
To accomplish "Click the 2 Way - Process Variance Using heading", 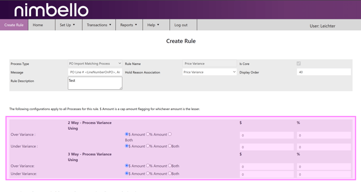I will coord(90,125).
